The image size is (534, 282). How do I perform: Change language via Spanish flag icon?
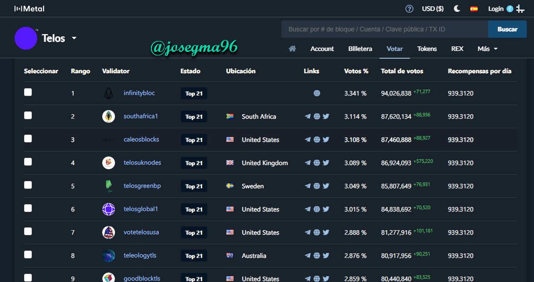tap(474, 9)
